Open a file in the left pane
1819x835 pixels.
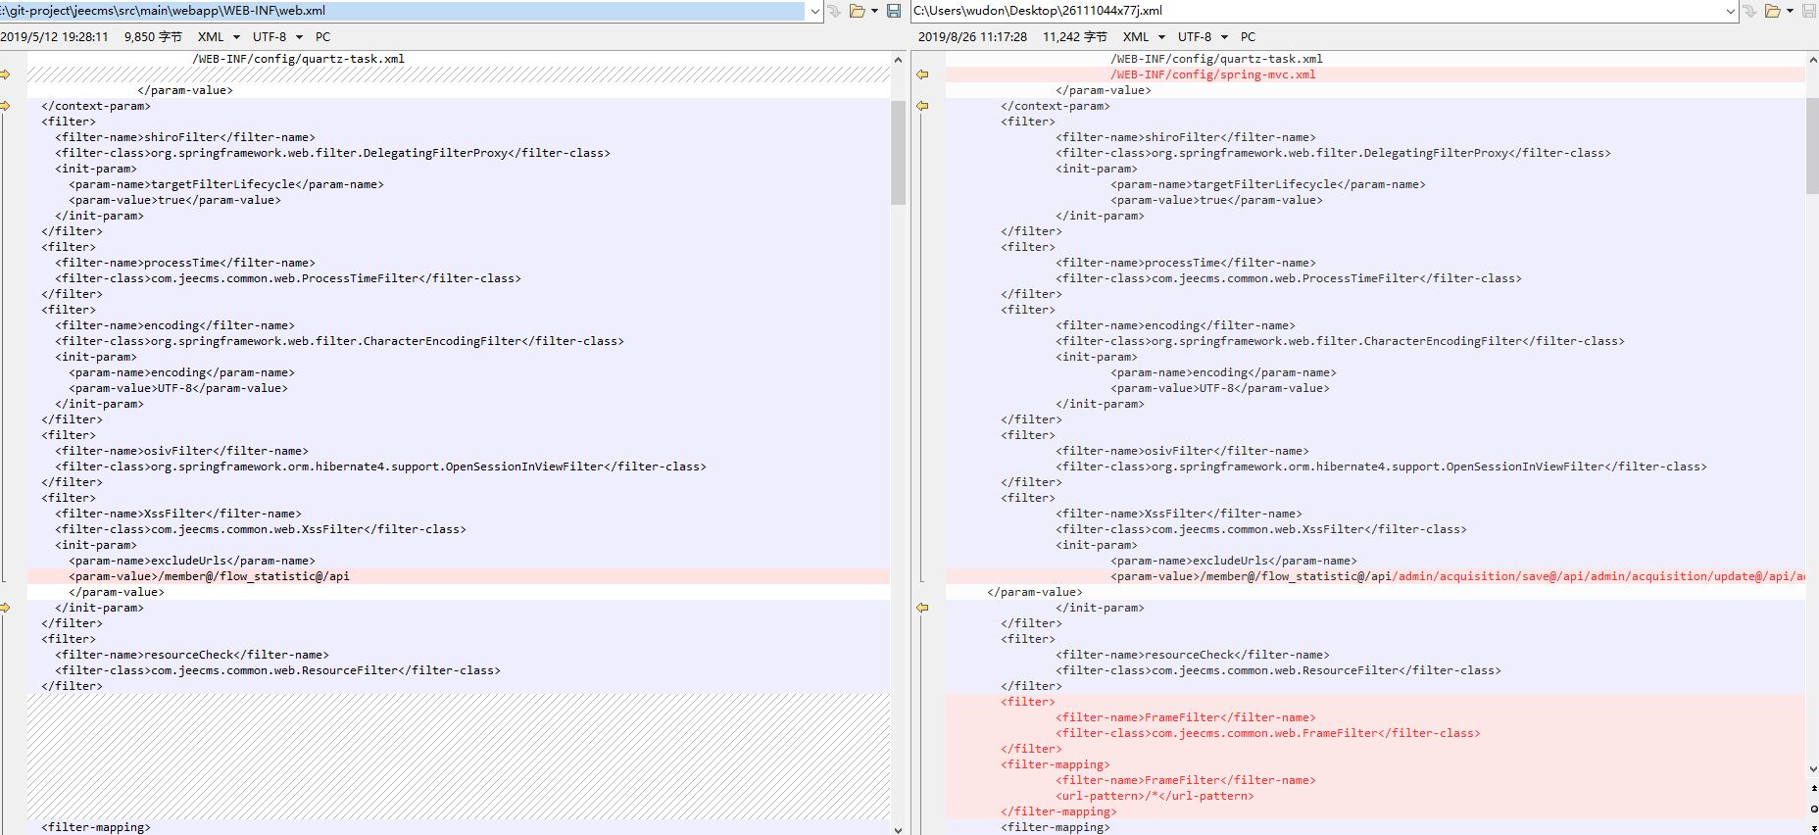[857, 11]
